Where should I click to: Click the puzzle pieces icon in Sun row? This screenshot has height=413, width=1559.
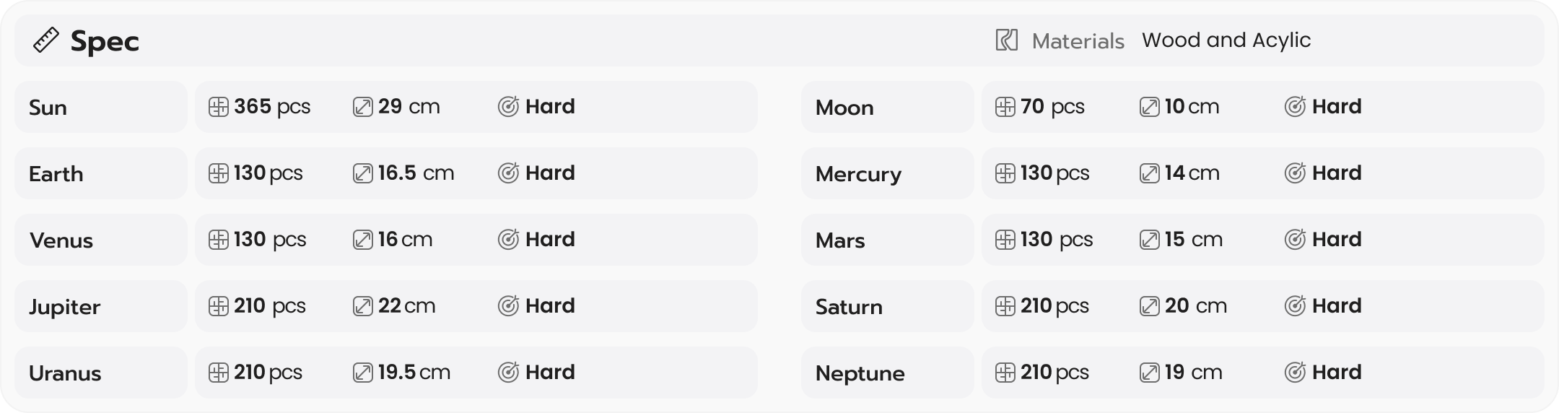(x=219, y=108)
